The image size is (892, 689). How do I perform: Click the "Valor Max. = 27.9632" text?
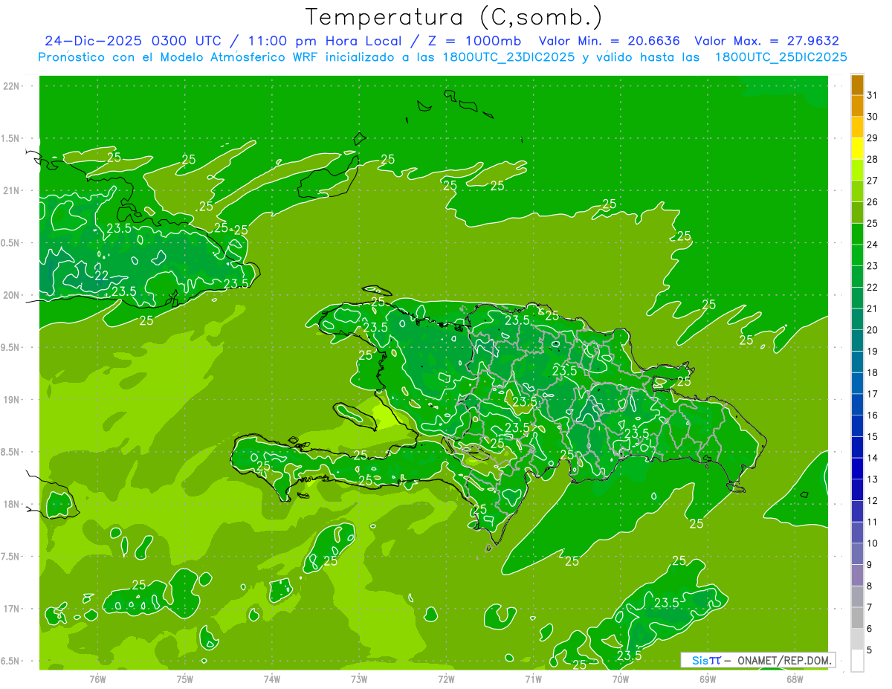click(x=766, y=41)
